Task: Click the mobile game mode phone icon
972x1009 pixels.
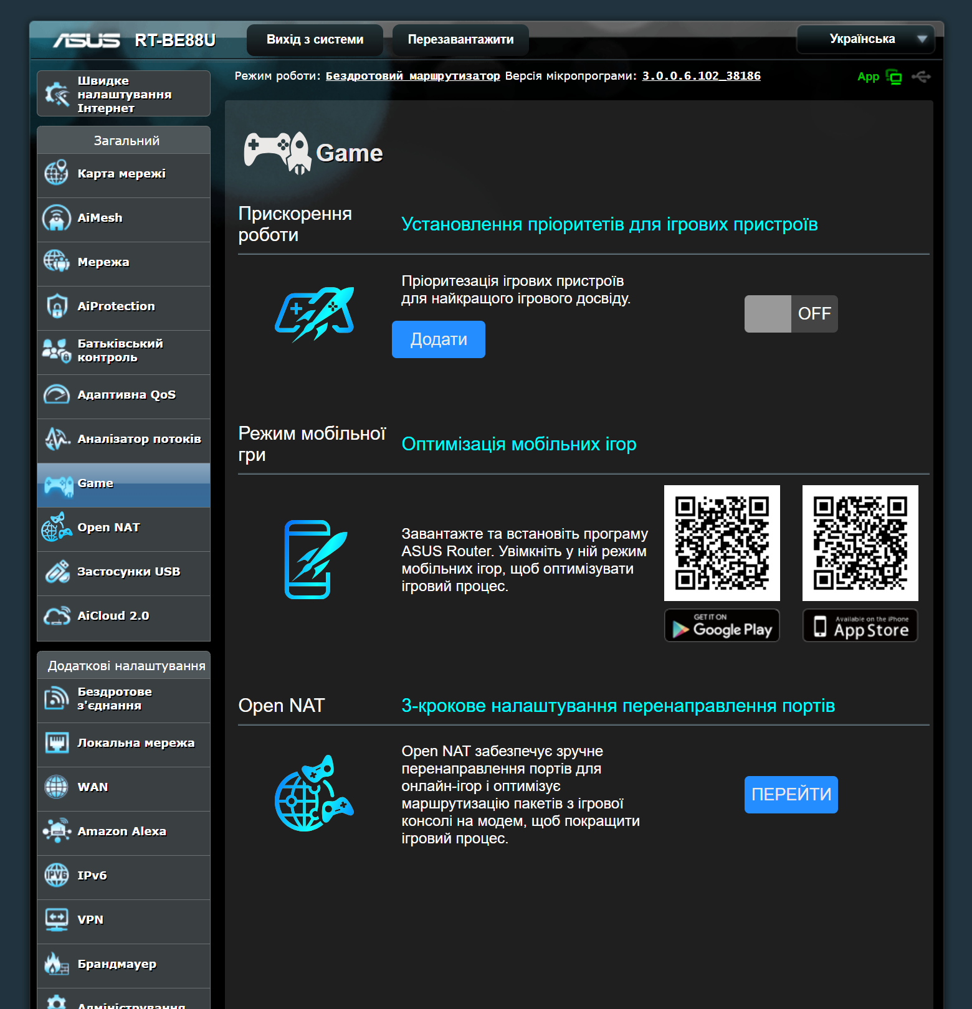Action: coord(315,559)
